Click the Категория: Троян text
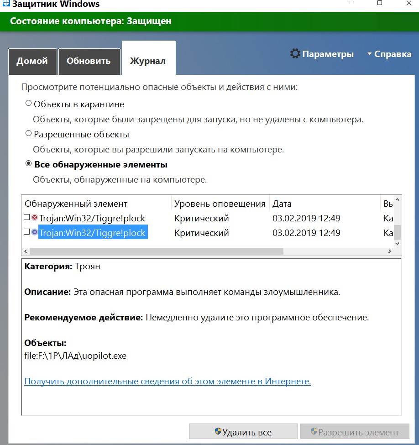419x445 pixels. 62,267
